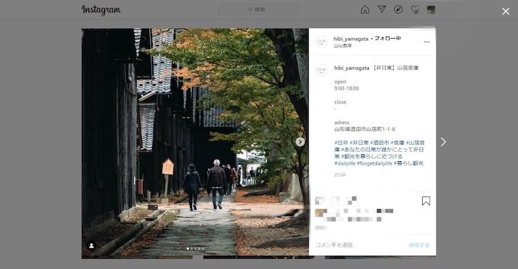
Task: Open the Explore compass icon
Action: click(x=399, y=9)
